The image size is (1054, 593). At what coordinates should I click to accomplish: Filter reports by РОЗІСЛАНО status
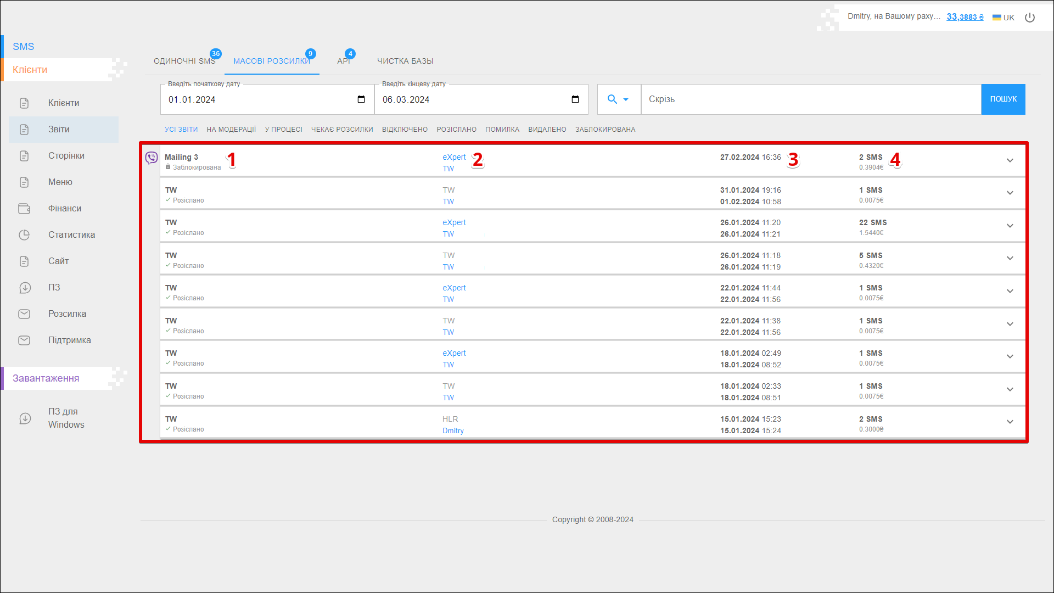pos(456,130)
